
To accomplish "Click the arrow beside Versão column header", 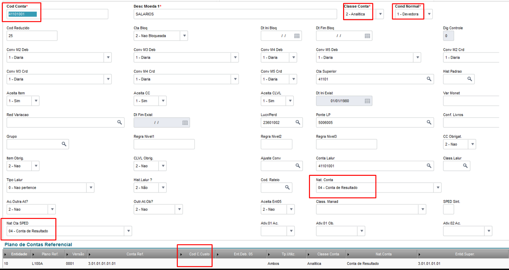I will (x=68, y=254).
